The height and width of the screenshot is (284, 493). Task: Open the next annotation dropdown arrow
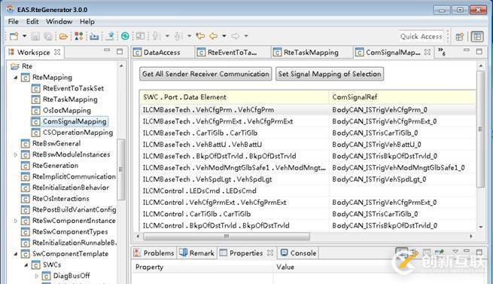[x=167, y=36]
